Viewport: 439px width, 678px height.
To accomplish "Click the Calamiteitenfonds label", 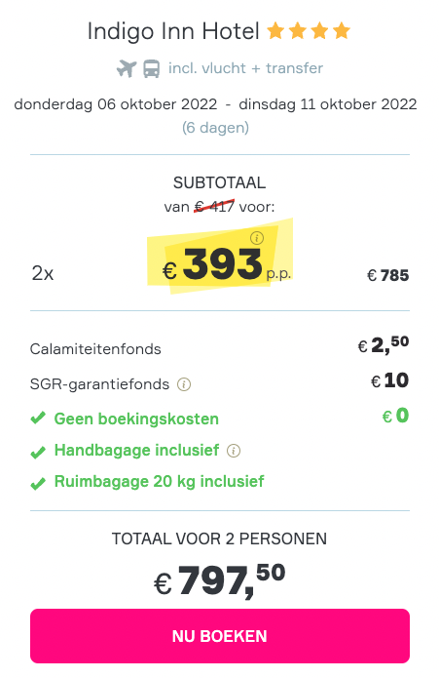I will pos(95,349).
